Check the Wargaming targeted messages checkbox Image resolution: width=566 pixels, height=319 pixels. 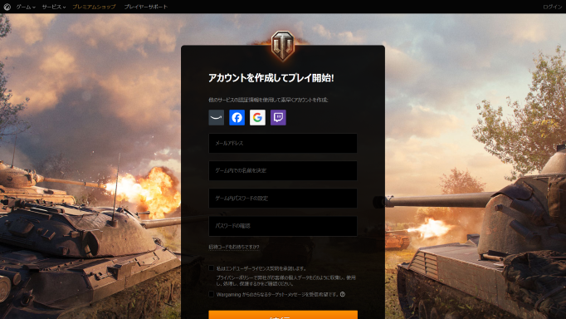pyautogui.click(x=211, y=294)
